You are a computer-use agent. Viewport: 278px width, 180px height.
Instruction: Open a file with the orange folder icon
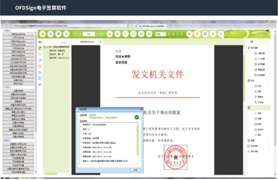43,34
